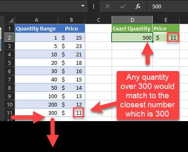Select column C header

(99, 20)
